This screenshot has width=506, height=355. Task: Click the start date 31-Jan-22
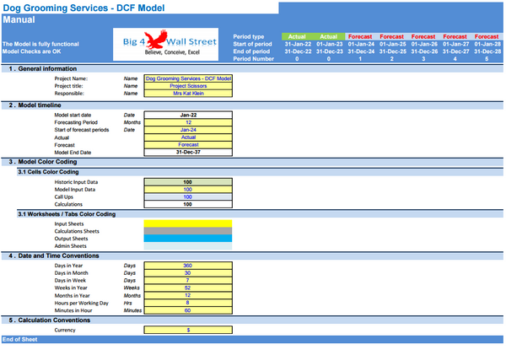click(298, 44)
